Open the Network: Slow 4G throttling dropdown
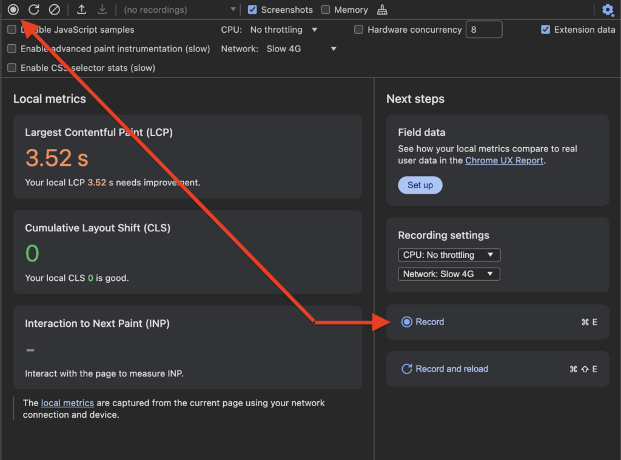 [301, 48]
